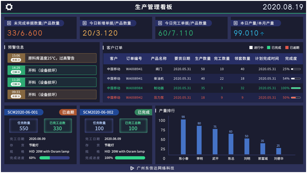Open the 15:06 原料库温度25°C warning
The height and width of the screenshot is (173, 307).
pos(52,58)
